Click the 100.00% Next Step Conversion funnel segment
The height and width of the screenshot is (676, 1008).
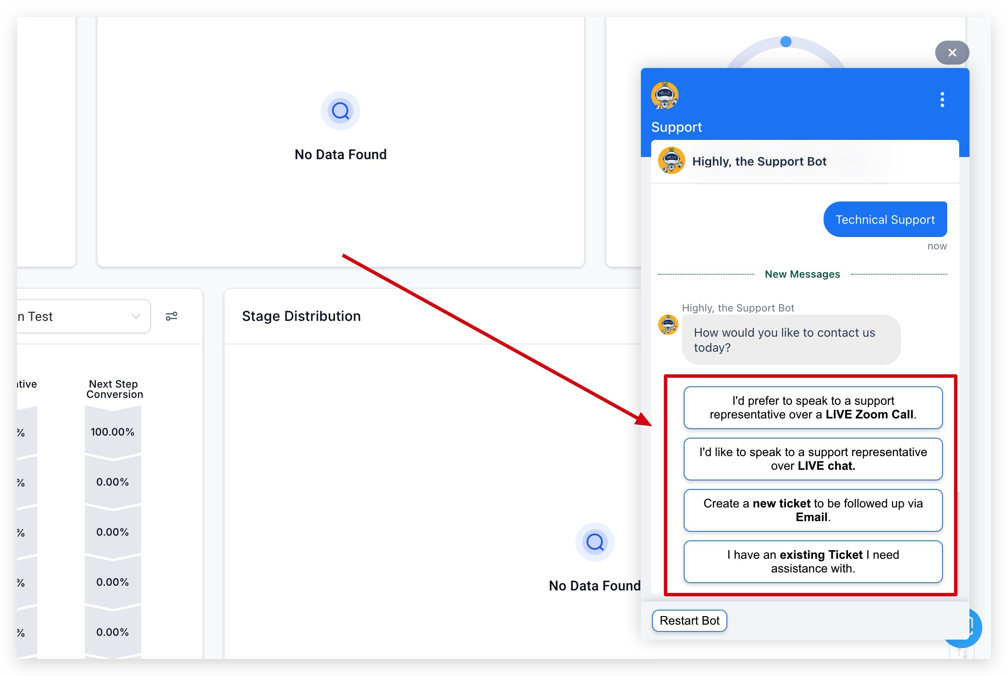(x=113, y=432)
